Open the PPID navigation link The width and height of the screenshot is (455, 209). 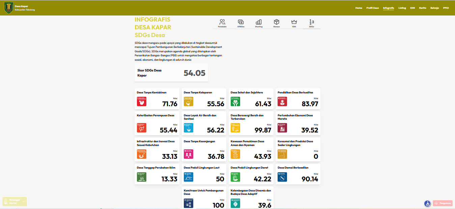click(x=446, y=8)
